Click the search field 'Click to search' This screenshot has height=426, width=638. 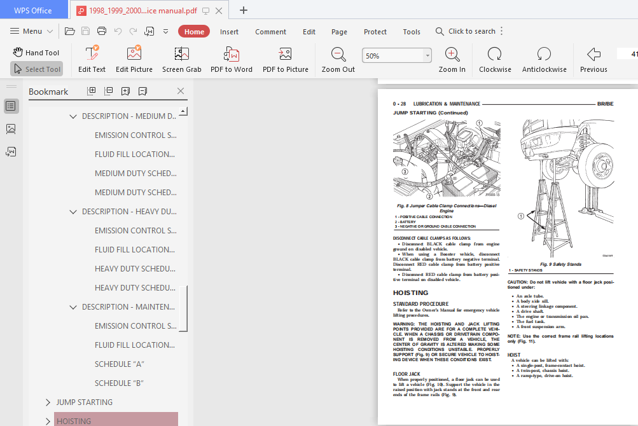point(466,31)
